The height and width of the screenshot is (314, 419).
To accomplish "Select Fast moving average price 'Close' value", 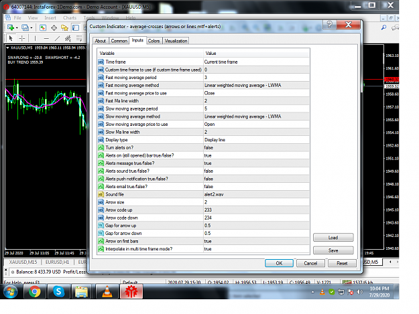I will pyautogui.click(x=257, y=93).
